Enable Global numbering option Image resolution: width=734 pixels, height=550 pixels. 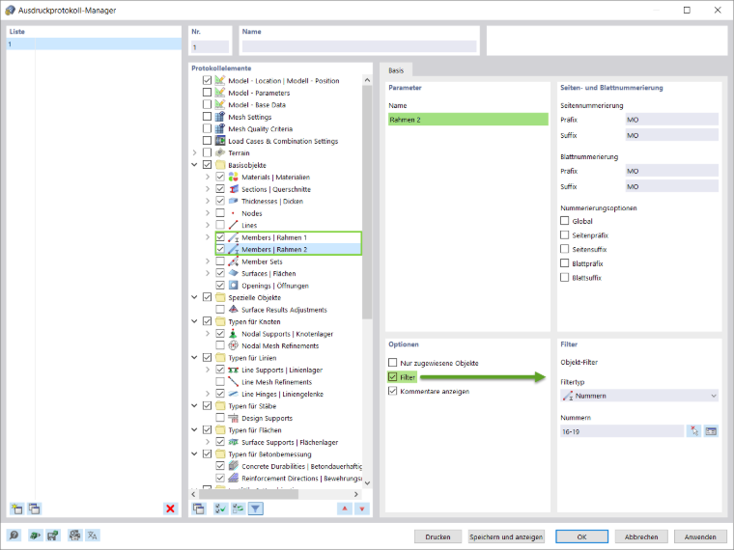pos(565,221)
